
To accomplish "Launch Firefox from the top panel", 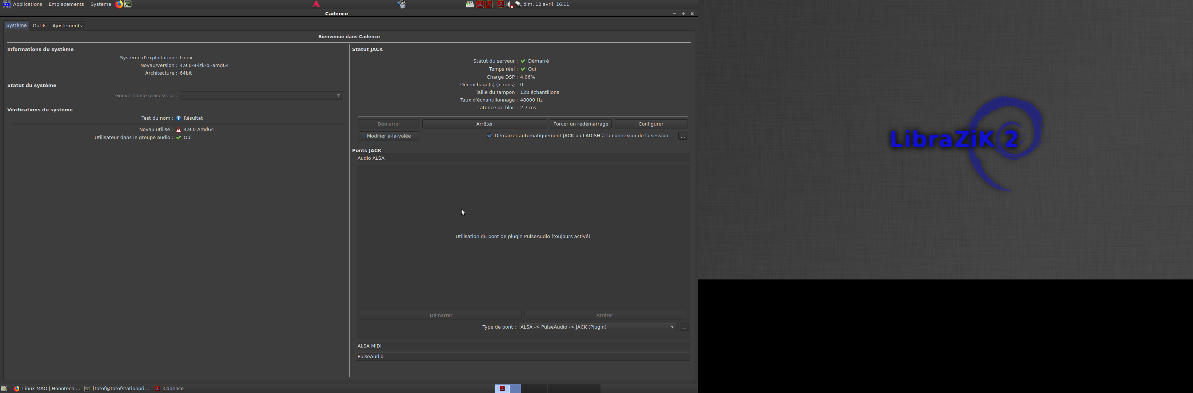I will tap(119, 4).
